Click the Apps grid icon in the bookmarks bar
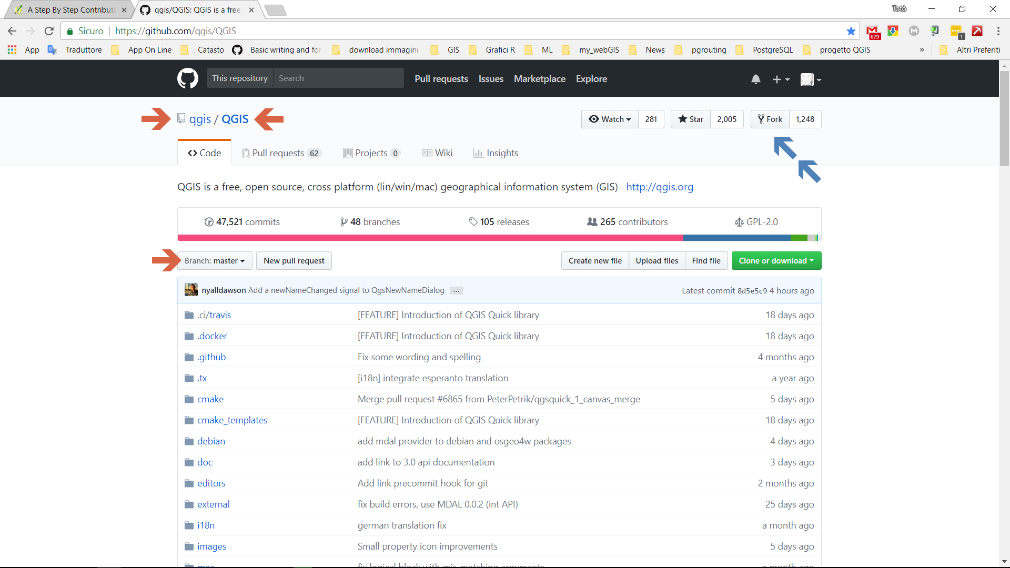The image size is (1010, 568). (12, 50)
